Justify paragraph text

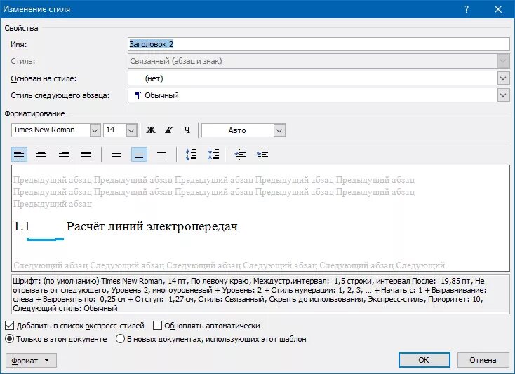[86, 154]
